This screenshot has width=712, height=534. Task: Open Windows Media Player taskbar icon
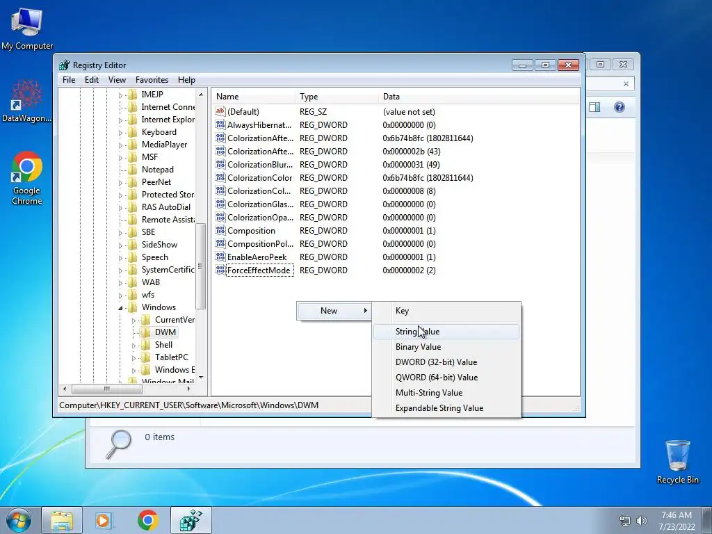[x=104, y=520]
